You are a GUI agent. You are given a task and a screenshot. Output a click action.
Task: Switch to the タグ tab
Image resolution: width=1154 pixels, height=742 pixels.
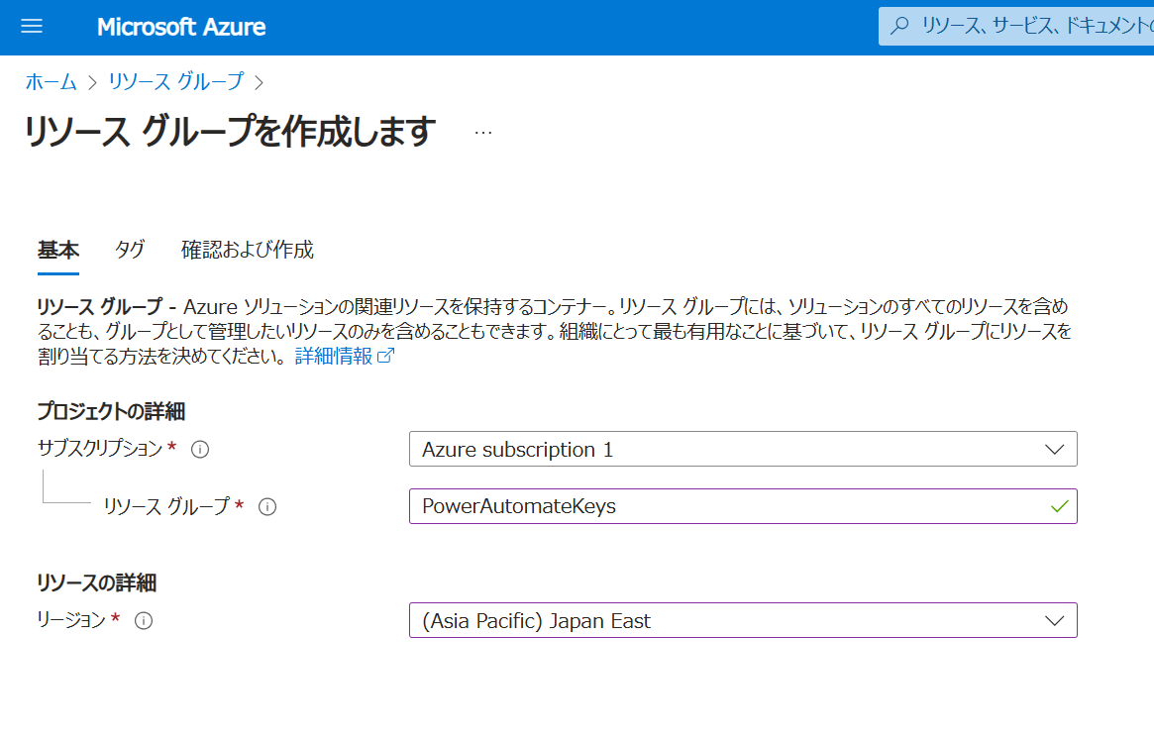click(130, 251)
